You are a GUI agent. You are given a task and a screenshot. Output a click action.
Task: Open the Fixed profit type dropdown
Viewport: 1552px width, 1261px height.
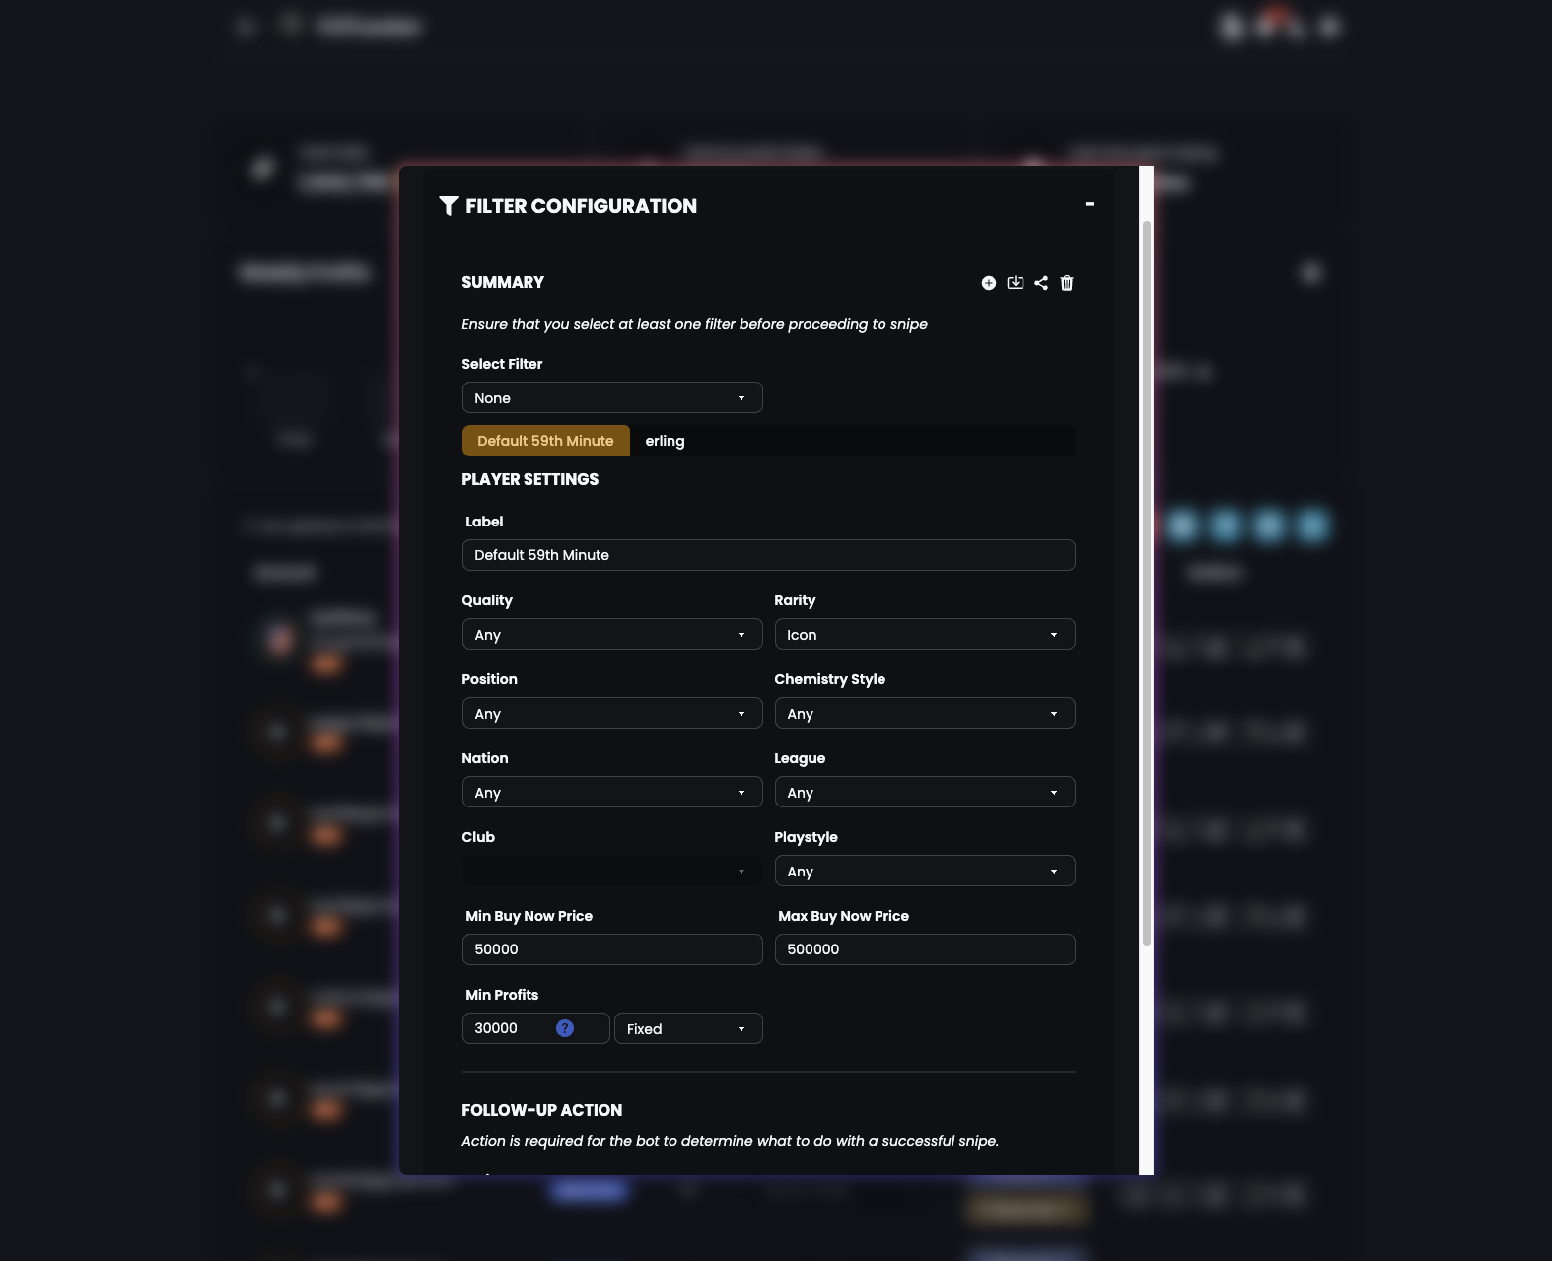688,1028
